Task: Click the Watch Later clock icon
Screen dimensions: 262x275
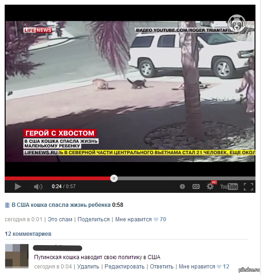Action: tap(182, 186)
